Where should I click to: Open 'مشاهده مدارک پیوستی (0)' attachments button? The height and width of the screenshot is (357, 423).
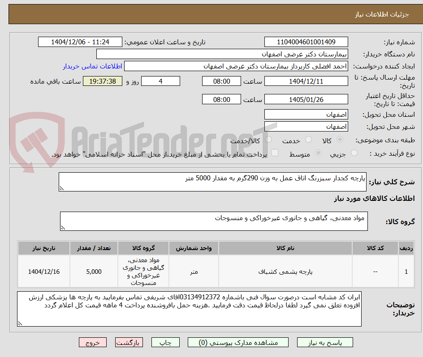(x=238, y=342)
